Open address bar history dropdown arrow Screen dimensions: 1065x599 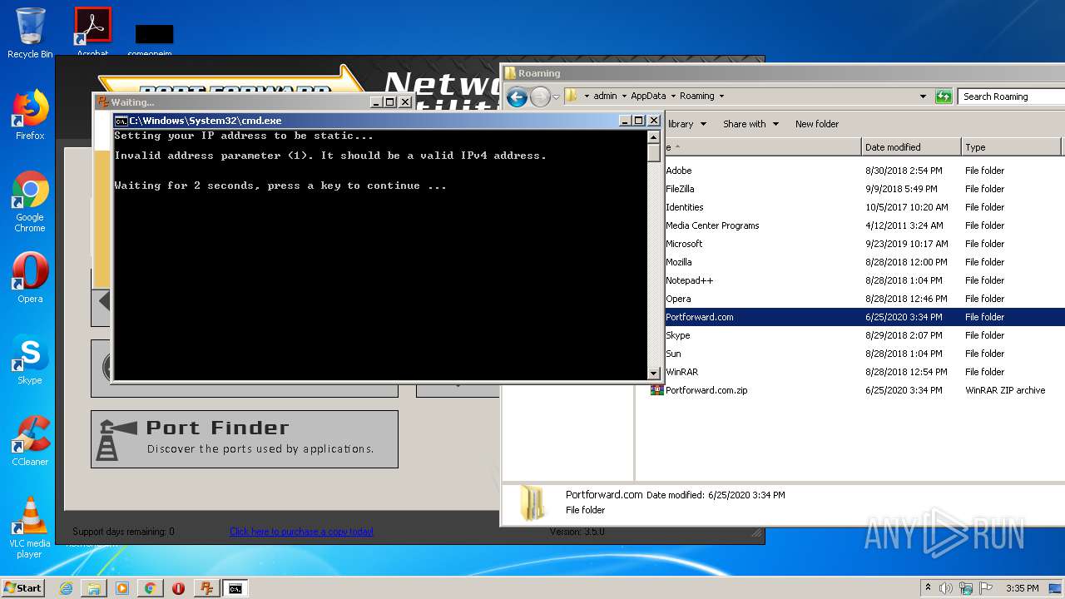pyautogui.click(x=923, y=97)
